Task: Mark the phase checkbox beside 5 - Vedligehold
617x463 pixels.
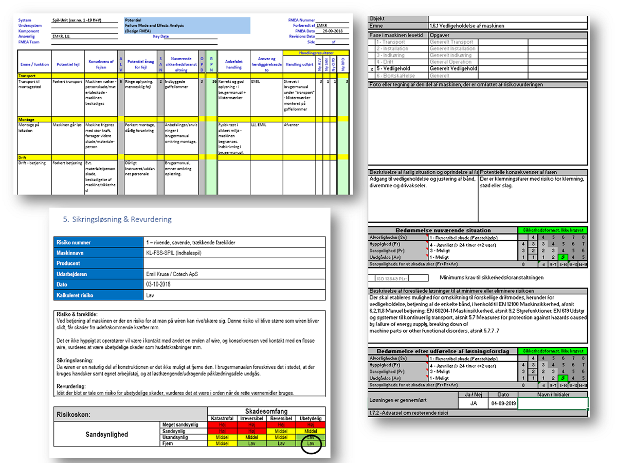Action: [x=372, y=68]
